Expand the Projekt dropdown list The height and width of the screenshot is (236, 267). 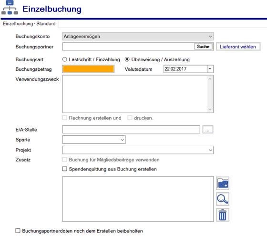pyautogui.click(x=138, y=150)
